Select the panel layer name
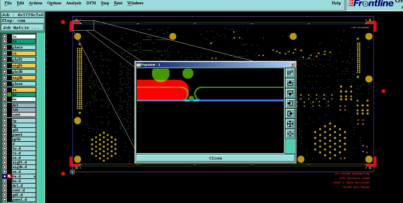 pos(24,135)
